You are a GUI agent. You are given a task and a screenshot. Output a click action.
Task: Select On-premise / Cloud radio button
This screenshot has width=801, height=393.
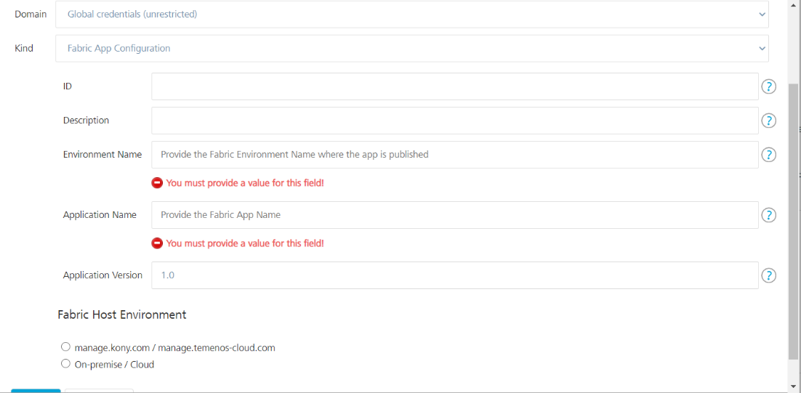coord(66,364)
